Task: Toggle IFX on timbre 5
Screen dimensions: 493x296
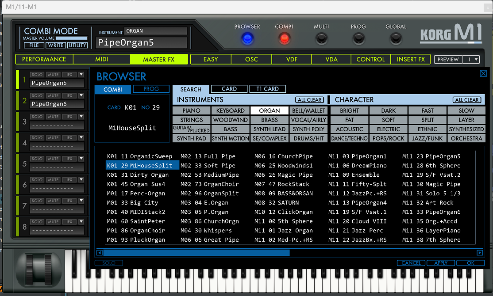Action: [x=69, y=159]
